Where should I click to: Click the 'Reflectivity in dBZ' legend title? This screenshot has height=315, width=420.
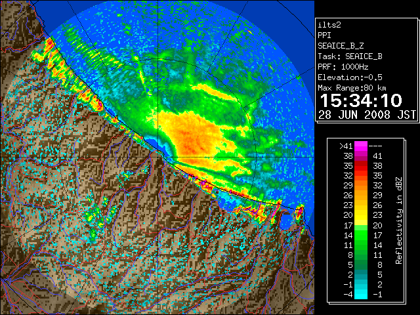click(399, 220)
